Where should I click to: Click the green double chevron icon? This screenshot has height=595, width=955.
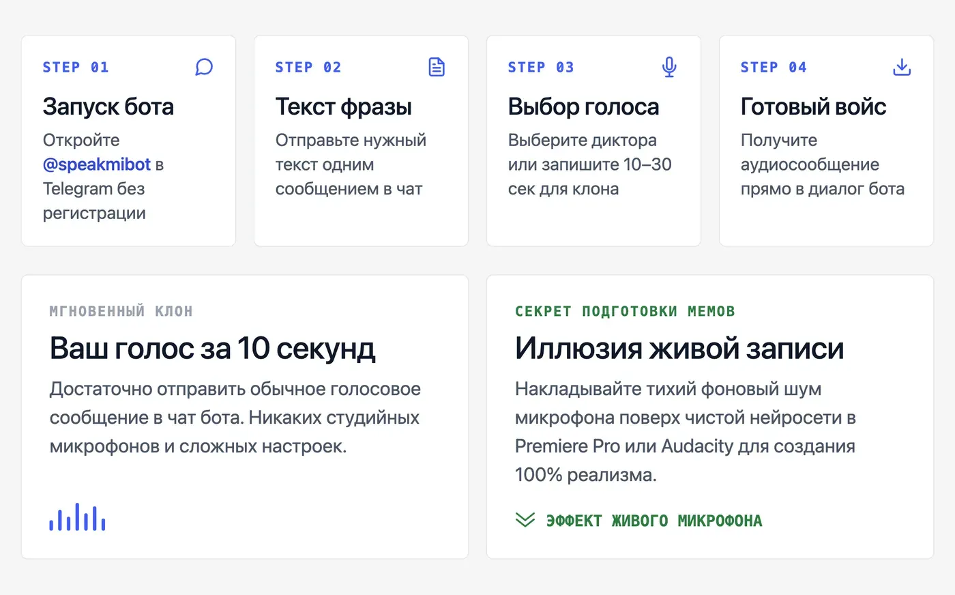(x=525, y=520)
